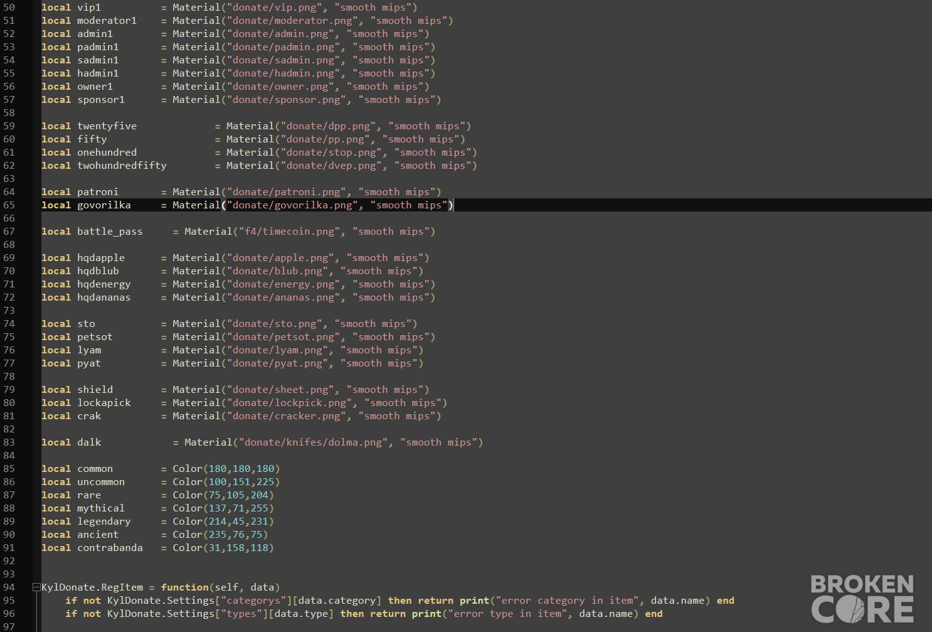Click line number 94 in the gutter
932x632 pixels.
9,587
